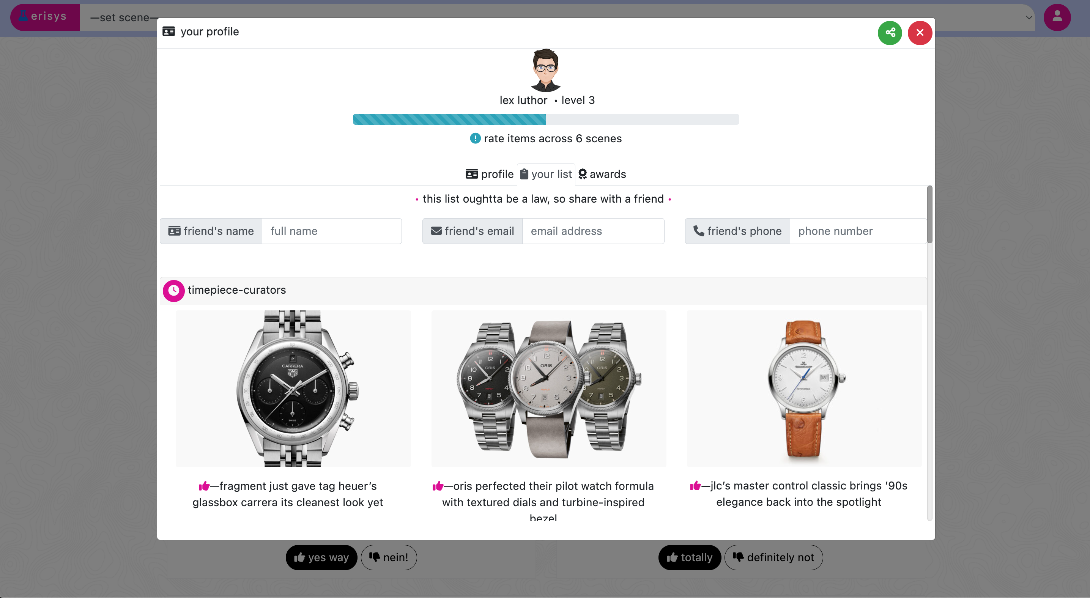
Task: Click the user account icon in header
Action: coord(1057,17)
